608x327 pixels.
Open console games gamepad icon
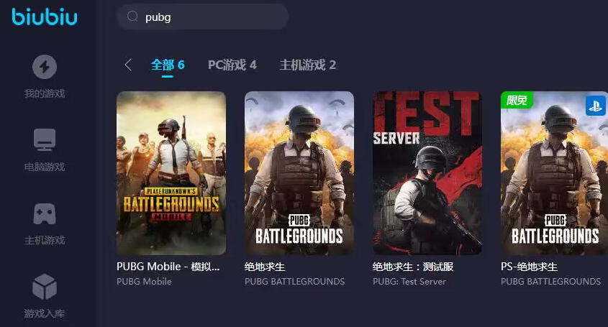[45, 214]
